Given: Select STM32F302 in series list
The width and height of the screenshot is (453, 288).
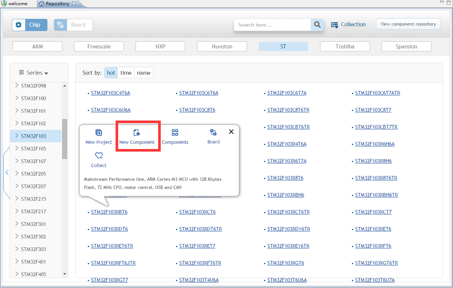Looking at the screenshot, I should (33, 237).
